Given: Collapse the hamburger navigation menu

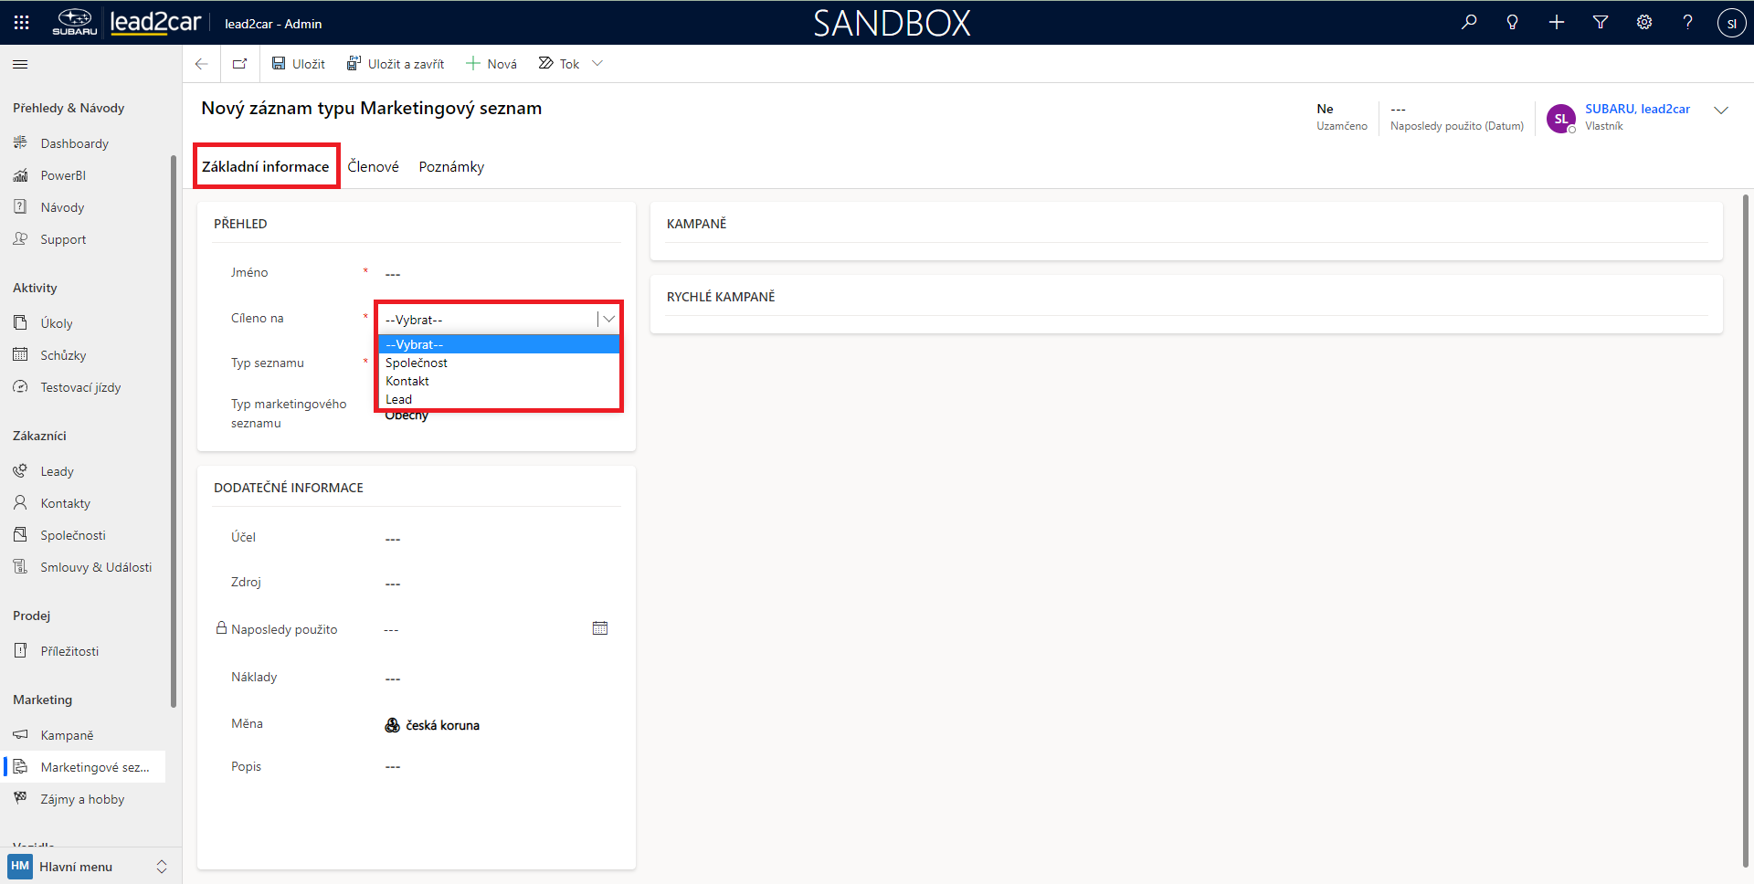Looking at the screenshot, I should (x=20, y=64).
